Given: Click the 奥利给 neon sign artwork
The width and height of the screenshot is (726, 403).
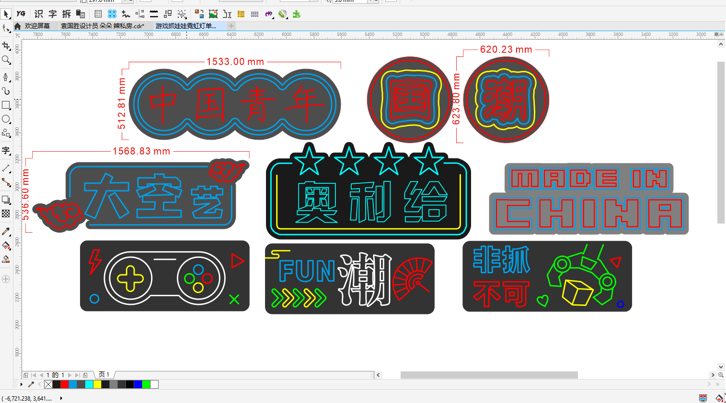Looking at the screenshot, I should pyautogui.click(x=368, y=191).
